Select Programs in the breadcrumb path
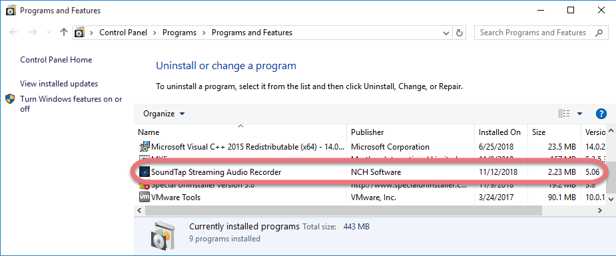 pyautogui.click(x=179, y=33)
